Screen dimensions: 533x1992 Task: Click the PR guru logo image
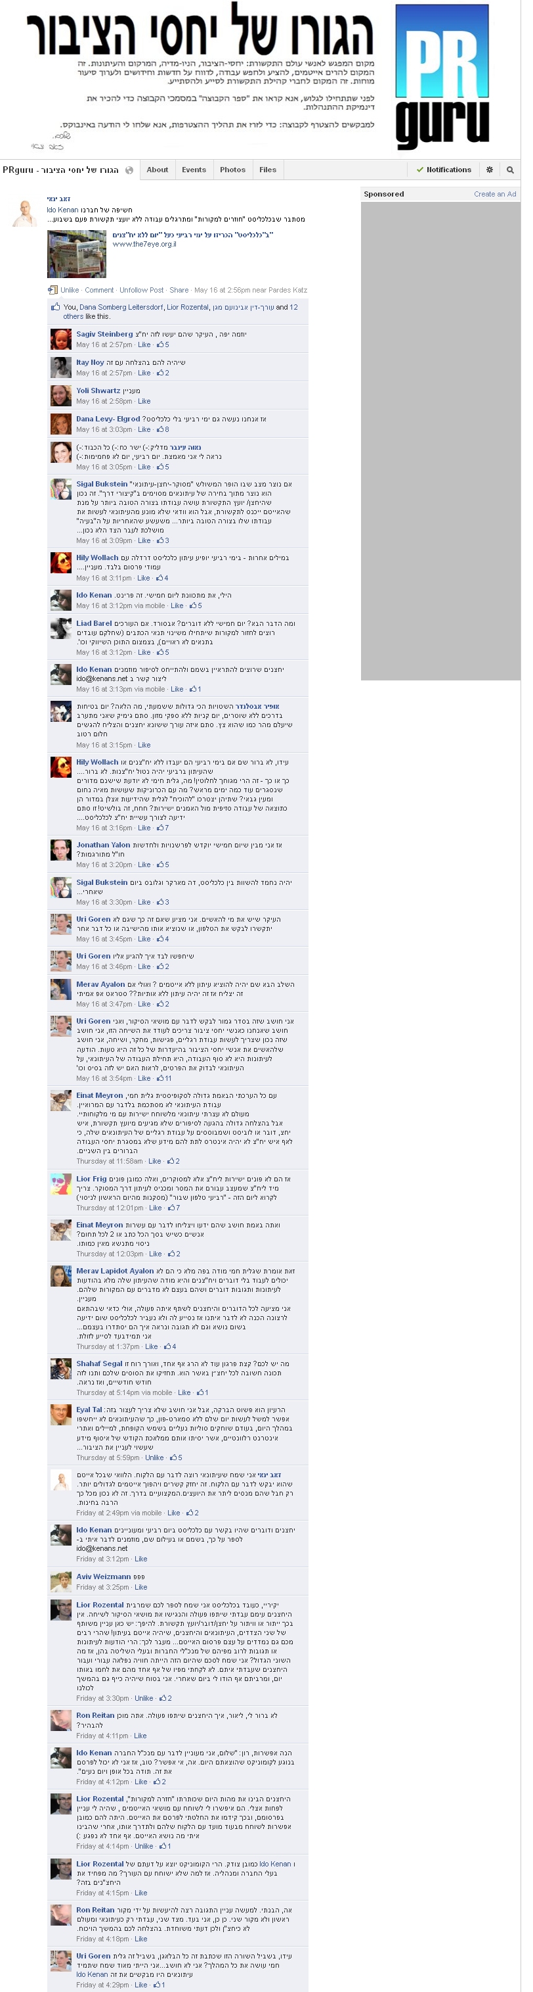point(442,78)
